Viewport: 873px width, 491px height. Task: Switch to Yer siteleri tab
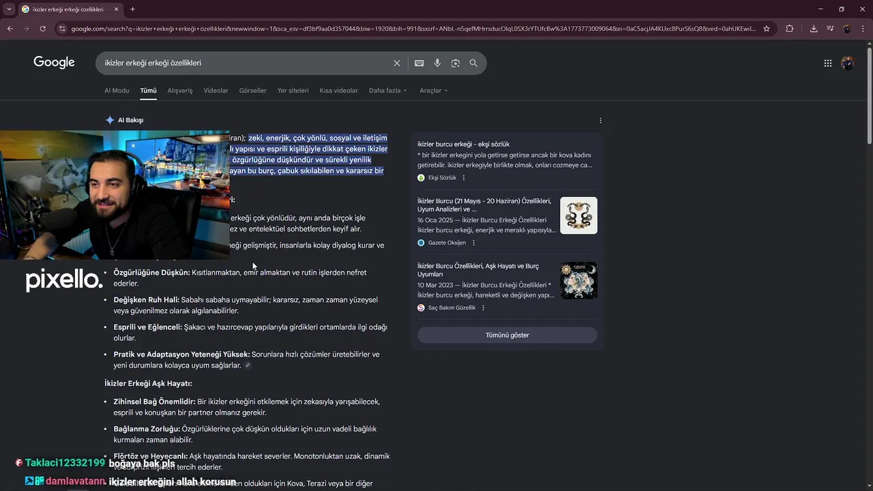click(293, 91)
